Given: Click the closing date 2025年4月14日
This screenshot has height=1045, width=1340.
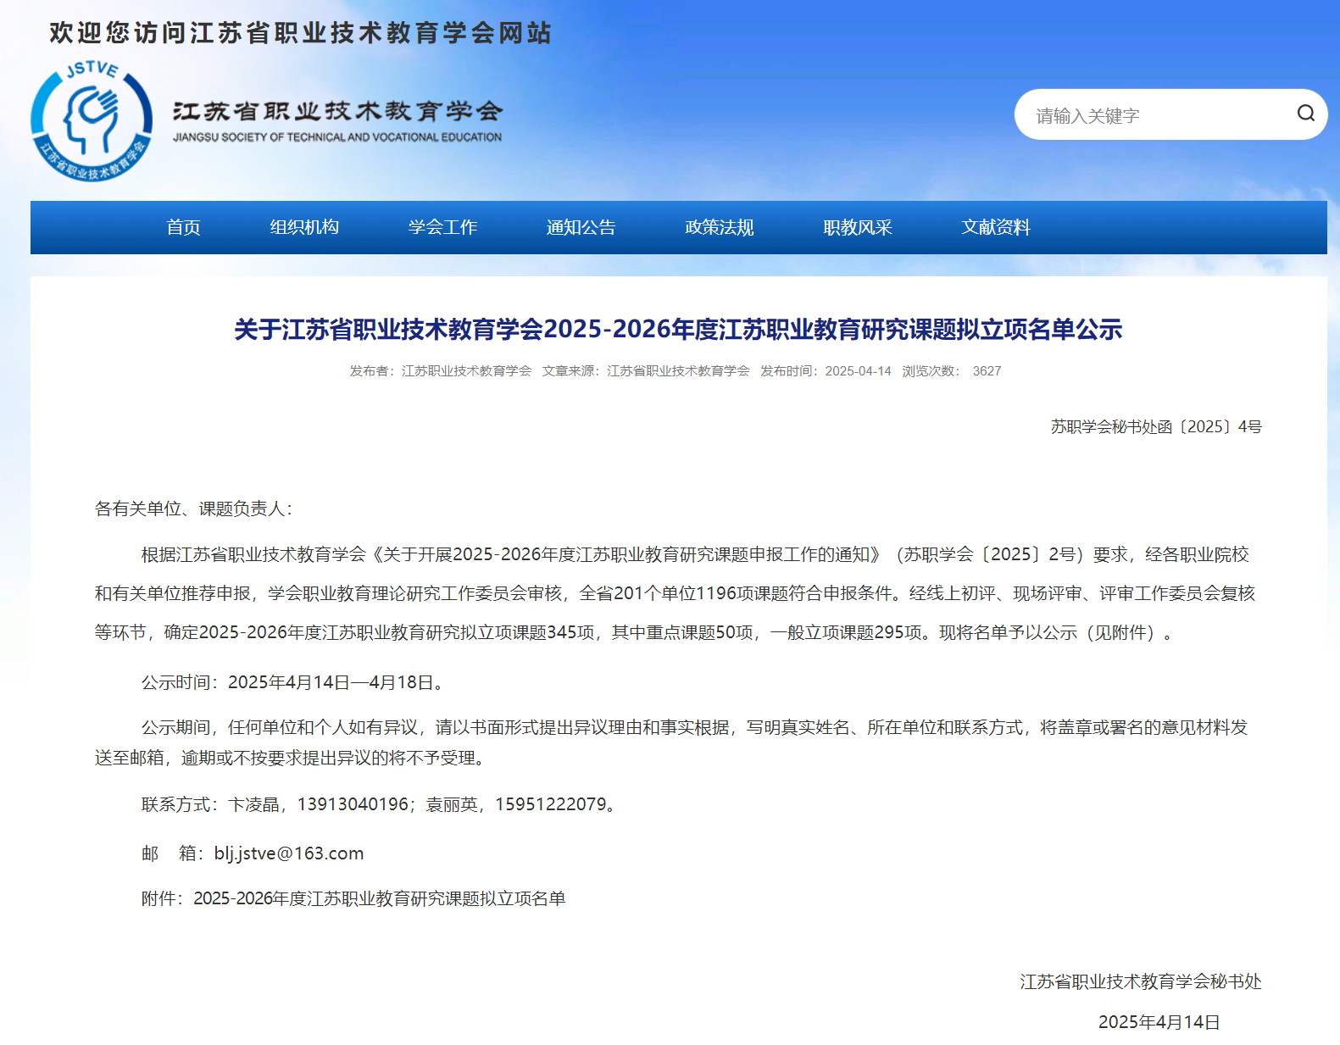Looking at the screenshot, I should click(x=1159, y=1022).
